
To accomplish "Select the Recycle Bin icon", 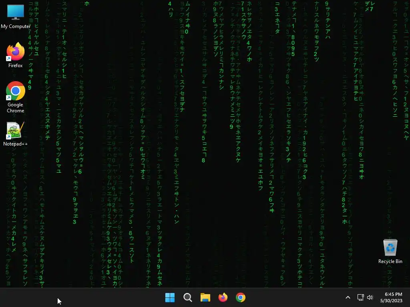I will [390, 251].
